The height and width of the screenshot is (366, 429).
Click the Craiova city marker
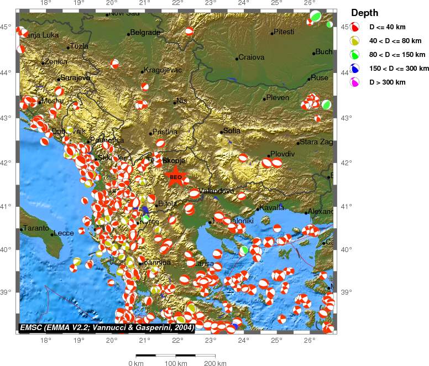pyautogui.click(x=237, y=59)
